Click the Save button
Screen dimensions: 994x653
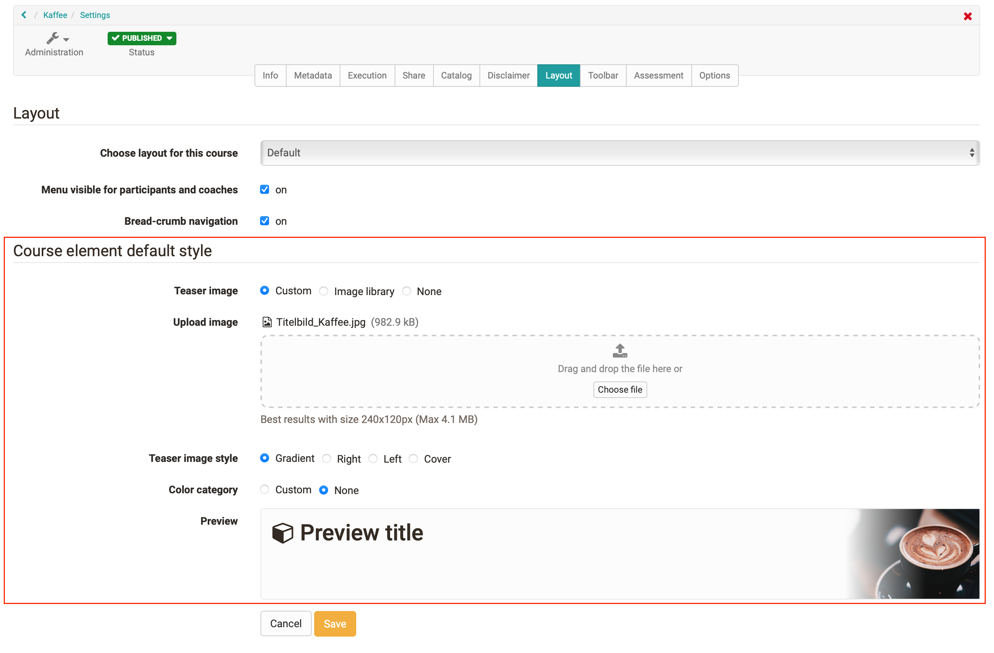[335, 624]
